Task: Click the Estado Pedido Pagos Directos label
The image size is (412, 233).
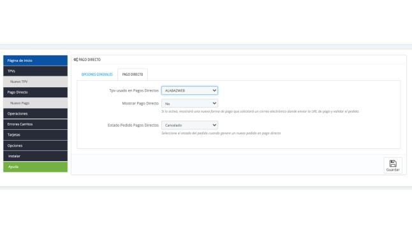Action: [133, 125]
